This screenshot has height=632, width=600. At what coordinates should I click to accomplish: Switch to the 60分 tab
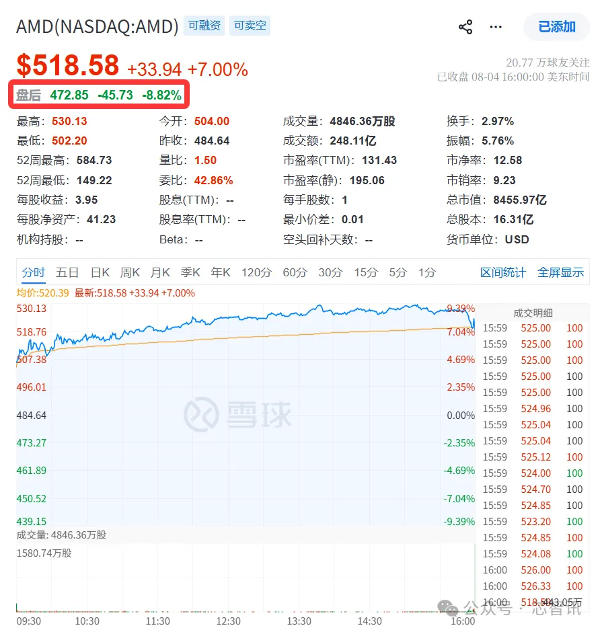(295, 272)
